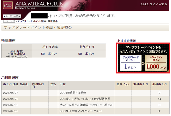Click the 減算ポイント column header
The height and width of the screenshot is (116, 171).
click(141, 84)
